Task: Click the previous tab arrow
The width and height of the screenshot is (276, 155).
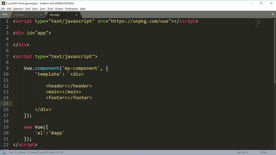Action: click(3, 14)
